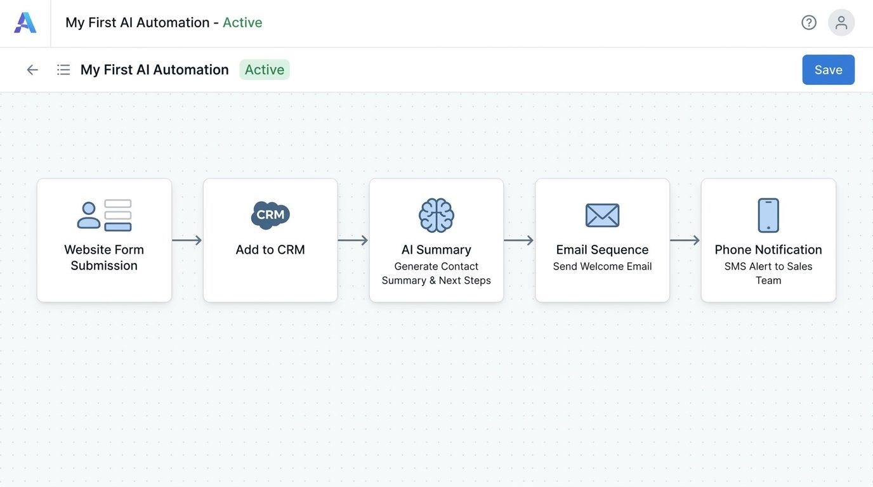Select the Add to CRM node title
873x487 pixels.
(270, 250)
